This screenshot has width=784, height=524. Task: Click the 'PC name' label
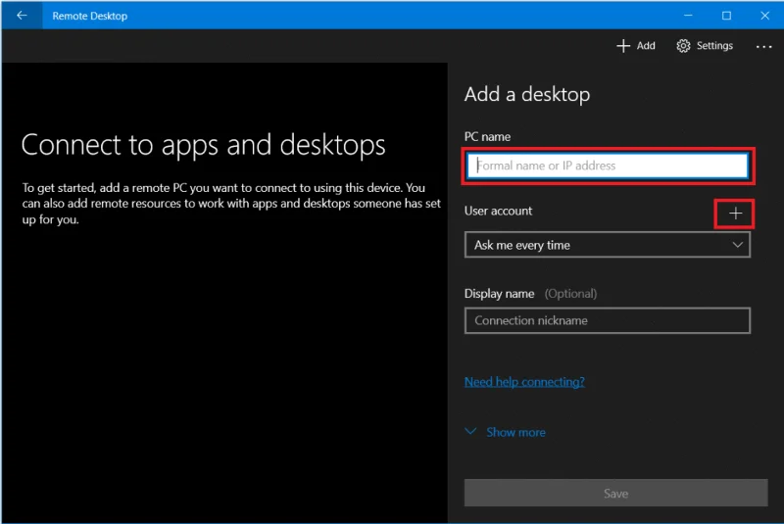point(487,137)
